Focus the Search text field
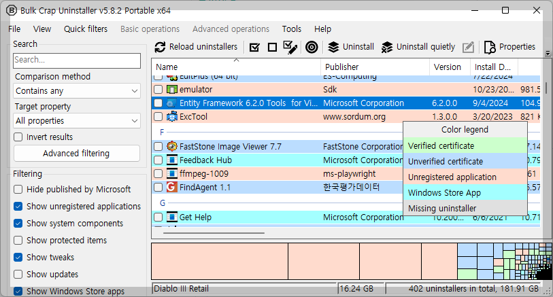Viewport: 553px width, 297px height. click(77, 60)
